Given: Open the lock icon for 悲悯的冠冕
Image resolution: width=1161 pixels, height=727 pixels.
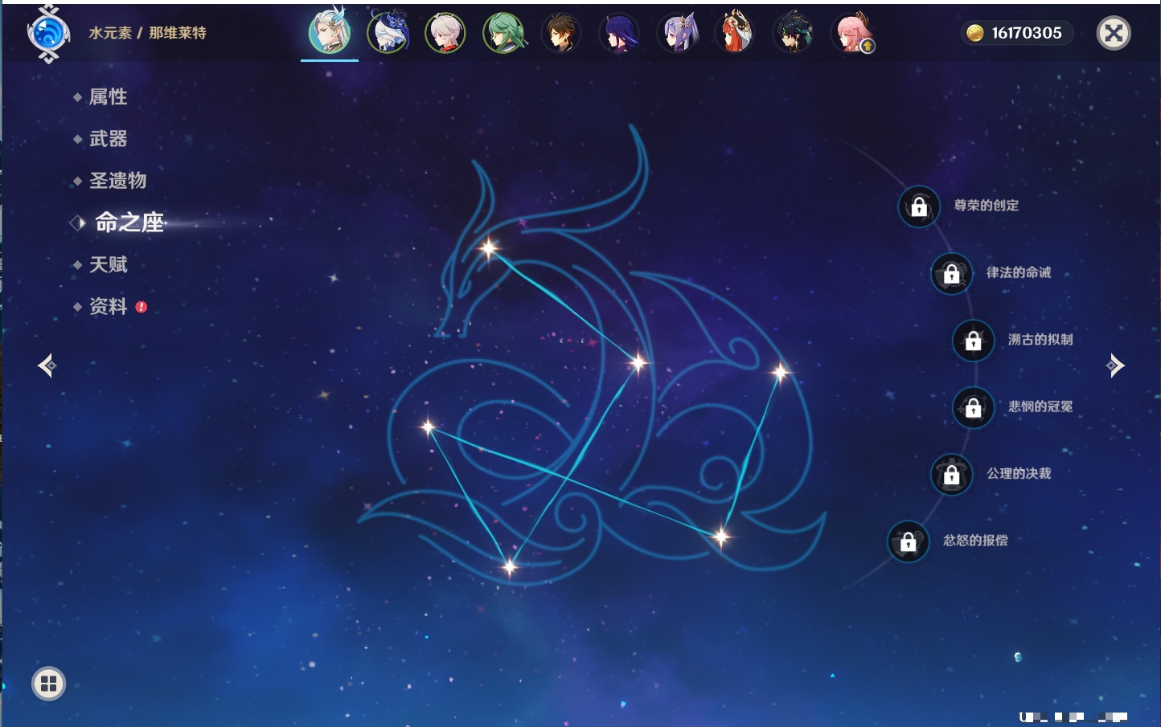Looking at the screenshot, I should [x=974, y=407].
